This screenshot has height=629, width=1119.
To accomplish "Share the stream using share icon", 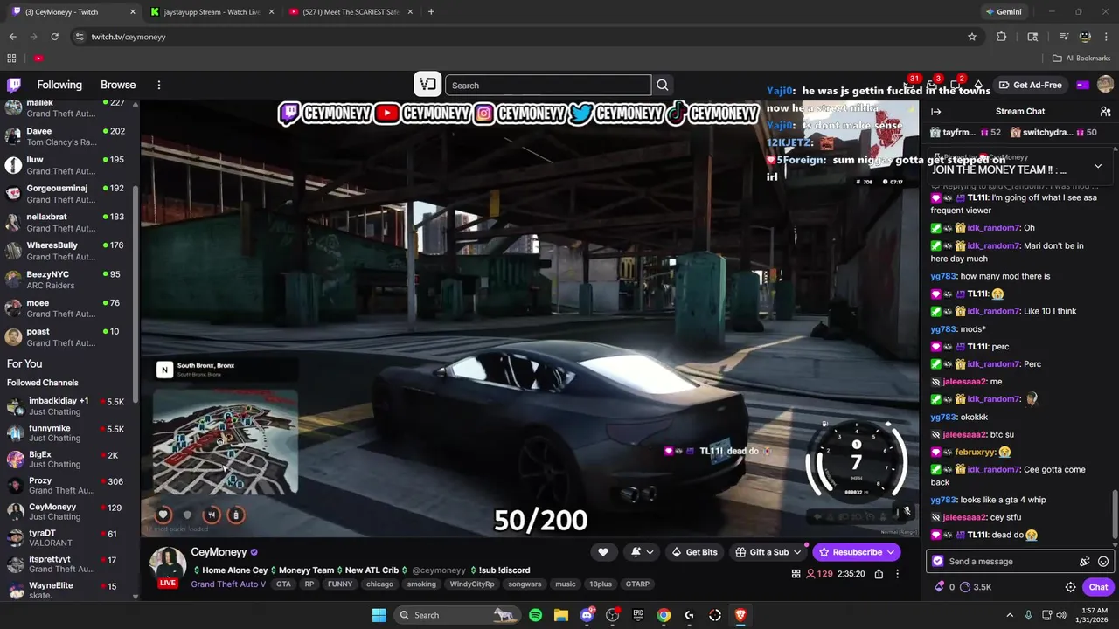I will [879, 574].
